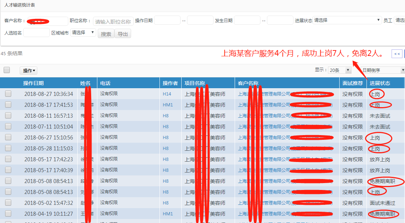405x223 pixels.
Task: Click the first 操作日期 start date field
Action: pos(167,20)
